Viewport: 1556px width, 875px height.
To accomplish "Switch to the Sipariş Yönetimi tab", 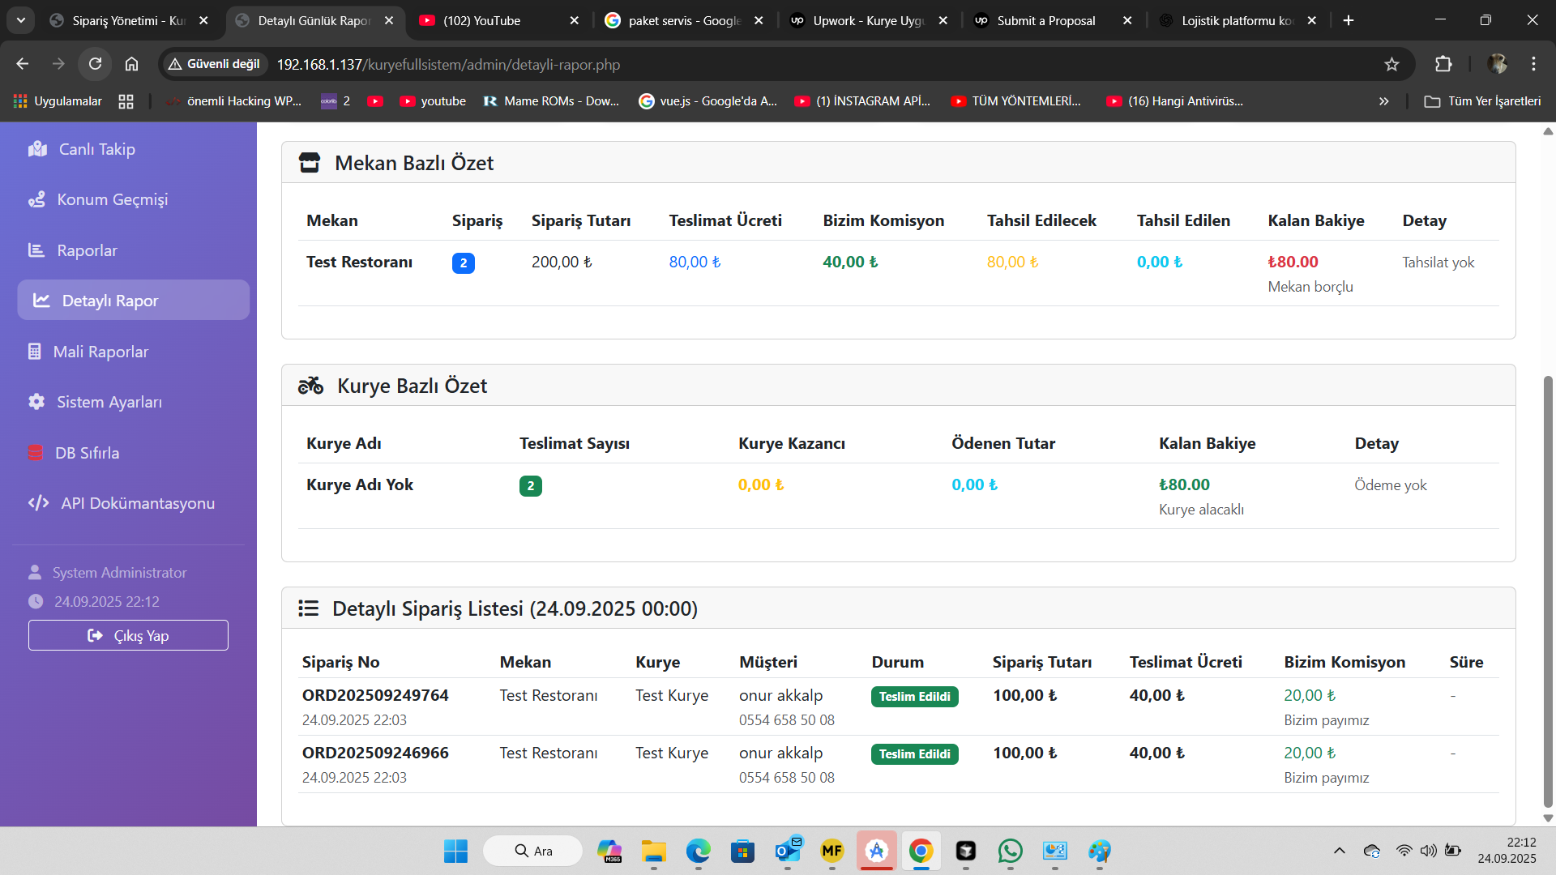I will pyautogui.click(x=128, y=20).
